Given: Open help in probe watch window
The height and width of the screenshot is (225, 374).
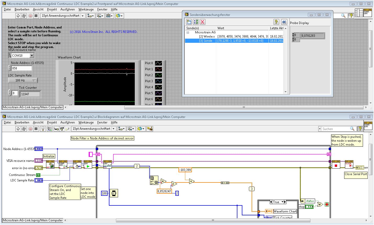Looking at the screenshot, I should [x=276, y=22].
